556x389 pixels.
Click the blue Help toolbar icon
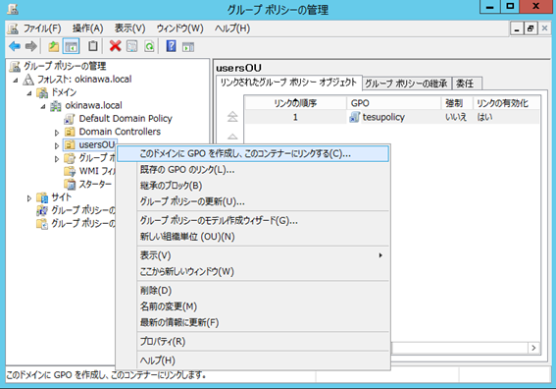point(172,46)
